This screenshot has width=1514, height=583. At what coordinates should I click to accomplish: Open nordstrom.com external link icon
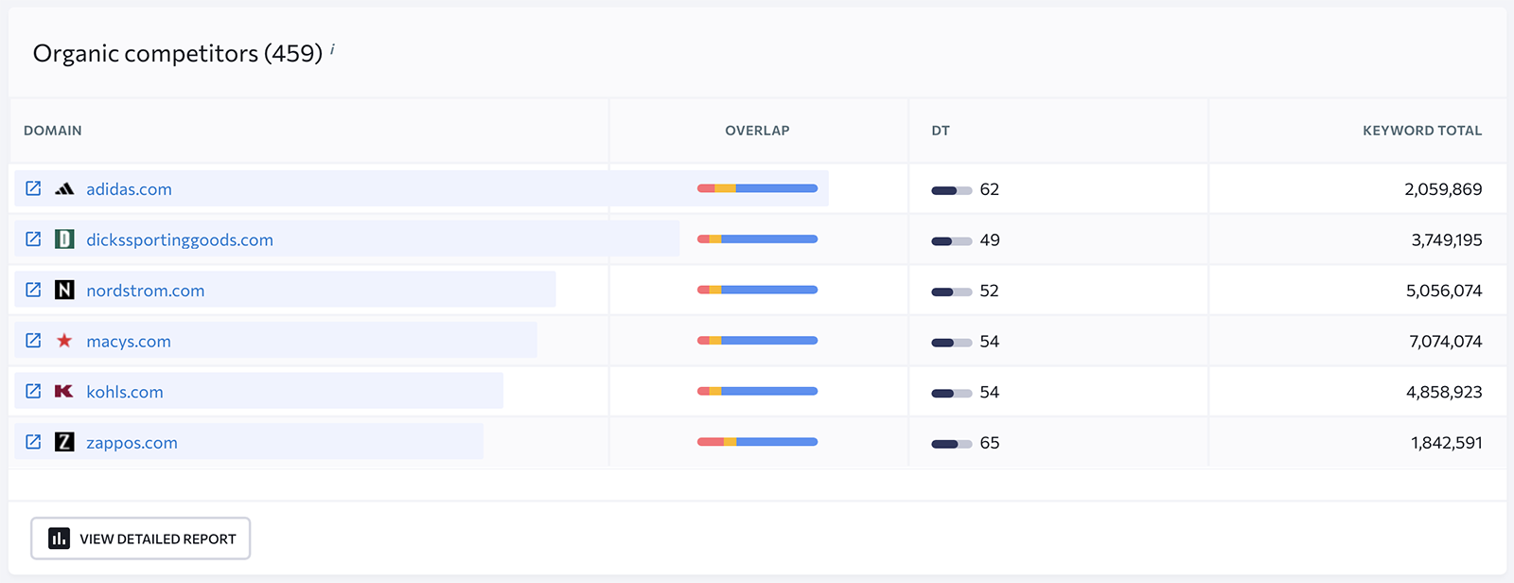33,290
